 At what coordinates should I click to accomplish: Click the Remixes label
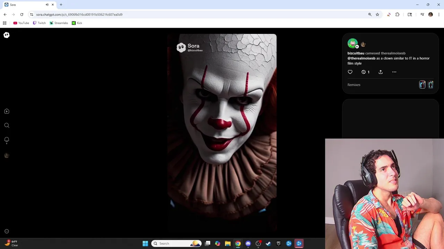click(354, 85)
